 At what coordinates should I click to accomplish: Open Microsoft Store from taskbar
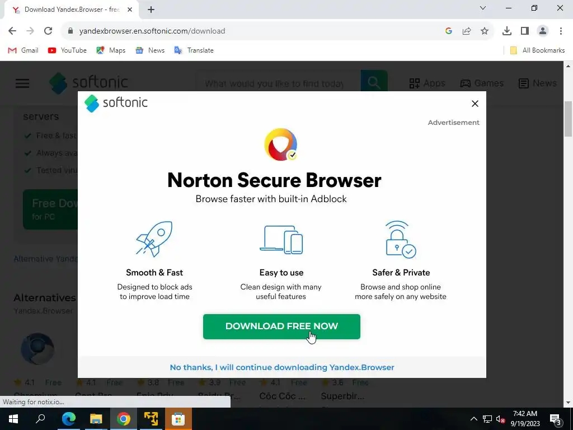[x=179, y=419]
